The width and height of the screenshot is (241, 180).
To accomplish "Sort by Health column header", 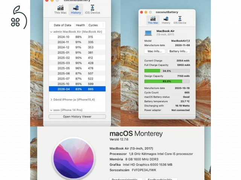I will click(80, 25).
